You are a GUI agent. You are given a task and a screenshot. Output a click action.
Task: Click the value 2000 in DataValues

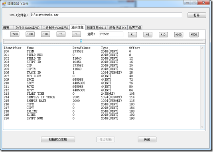(x=76, y=101)
